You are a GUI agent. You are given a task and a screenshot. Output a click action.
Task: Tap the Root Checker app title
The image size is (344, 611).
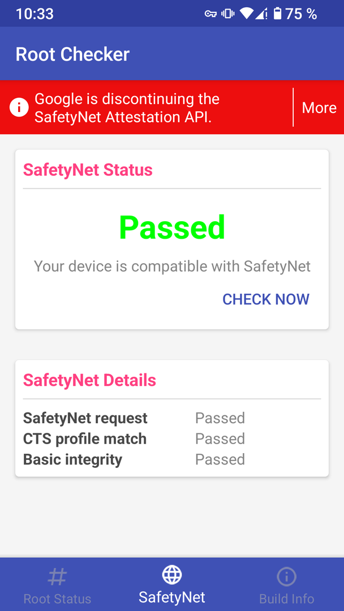[x=72, y=54]
